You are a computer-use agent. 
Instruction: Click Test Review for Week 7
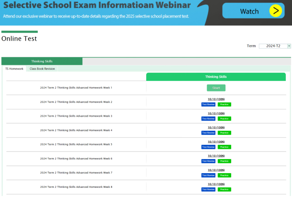click(208, 175)
